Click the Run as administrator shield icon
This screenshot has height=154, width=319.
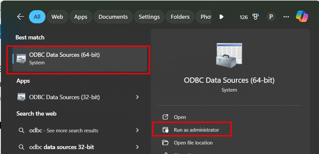point(165,130)
